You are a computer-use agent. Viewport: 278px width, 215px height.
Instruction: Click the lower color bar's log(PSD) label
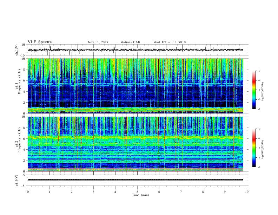(263, 149)
